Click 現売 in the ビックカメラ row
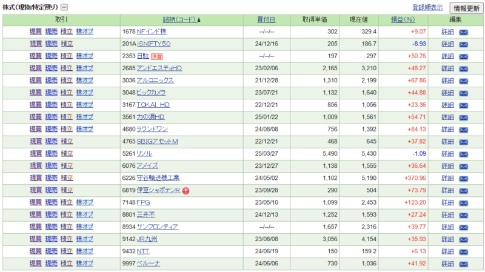Image resolution: width=485 pixels, height=272 pixels. [x=52, y=93]
